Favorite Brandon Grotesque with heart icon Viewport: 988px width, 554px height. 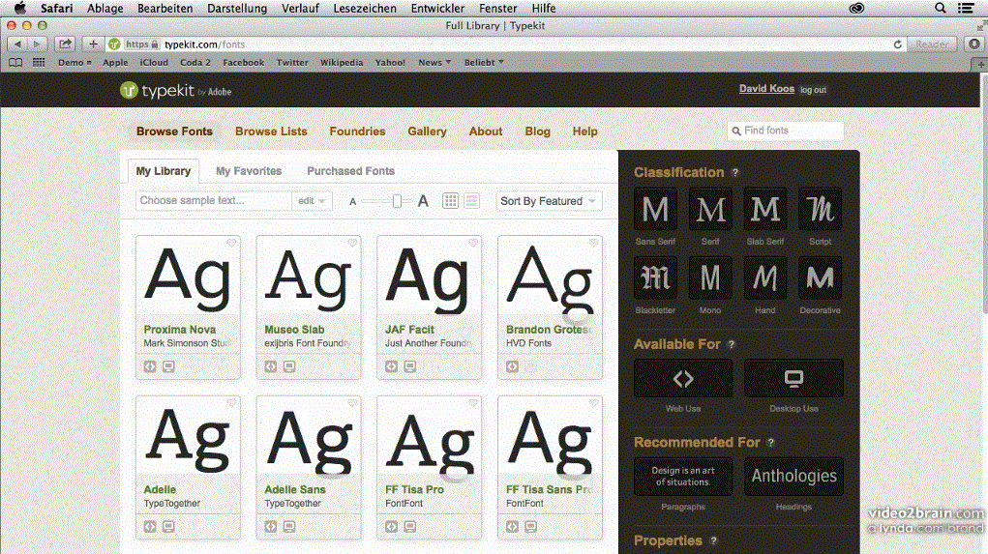click(x=593, y=243)
